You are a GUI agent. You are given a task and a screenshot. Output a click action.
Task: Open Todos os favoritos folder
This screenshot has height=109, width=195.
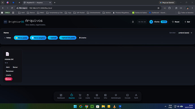[186, 13]
